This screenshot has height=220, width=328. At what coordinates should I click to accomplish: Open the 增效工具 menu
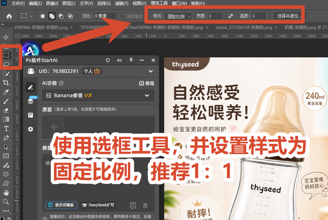point(159,3)
